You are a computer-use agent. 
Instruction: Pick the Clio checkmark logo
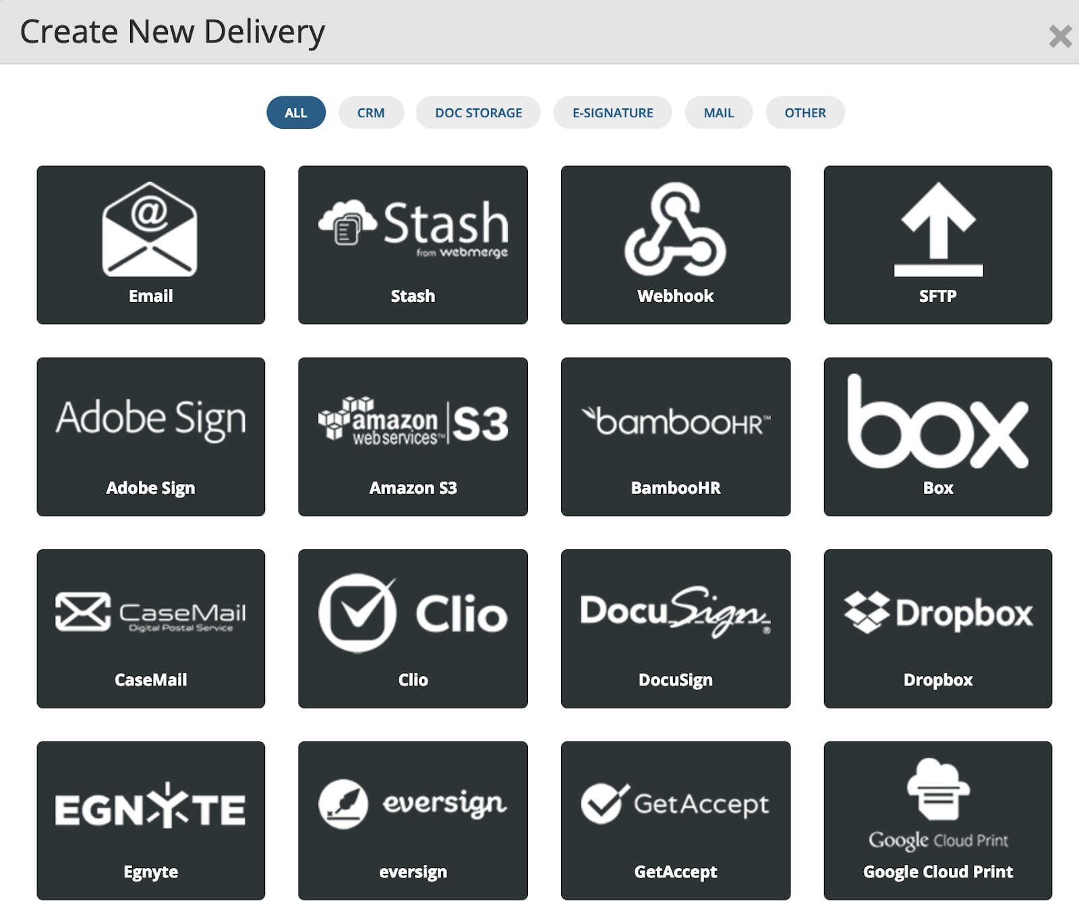tap(413, 613)
